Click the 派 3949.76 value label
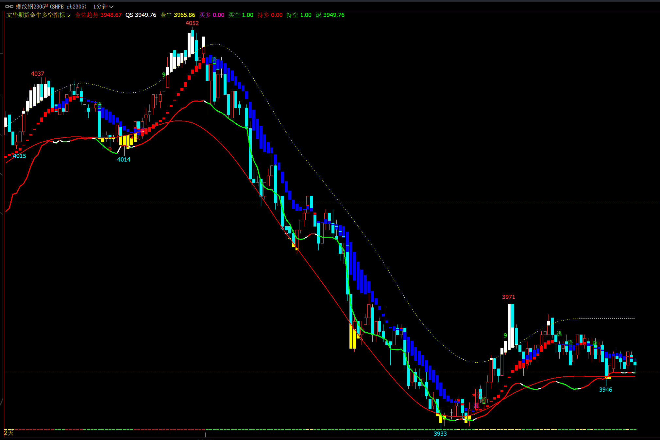 pos(330,15)
